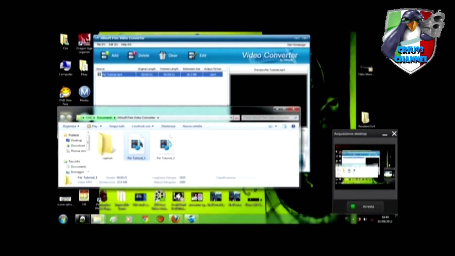The width and height of the screenshot is (455, 256).
Task: Open Google Chrome from the taskbar
Action: click(x=145, y=219)
